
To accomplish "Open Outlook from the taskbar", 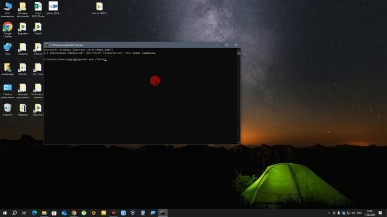I will tap(64, 213).
